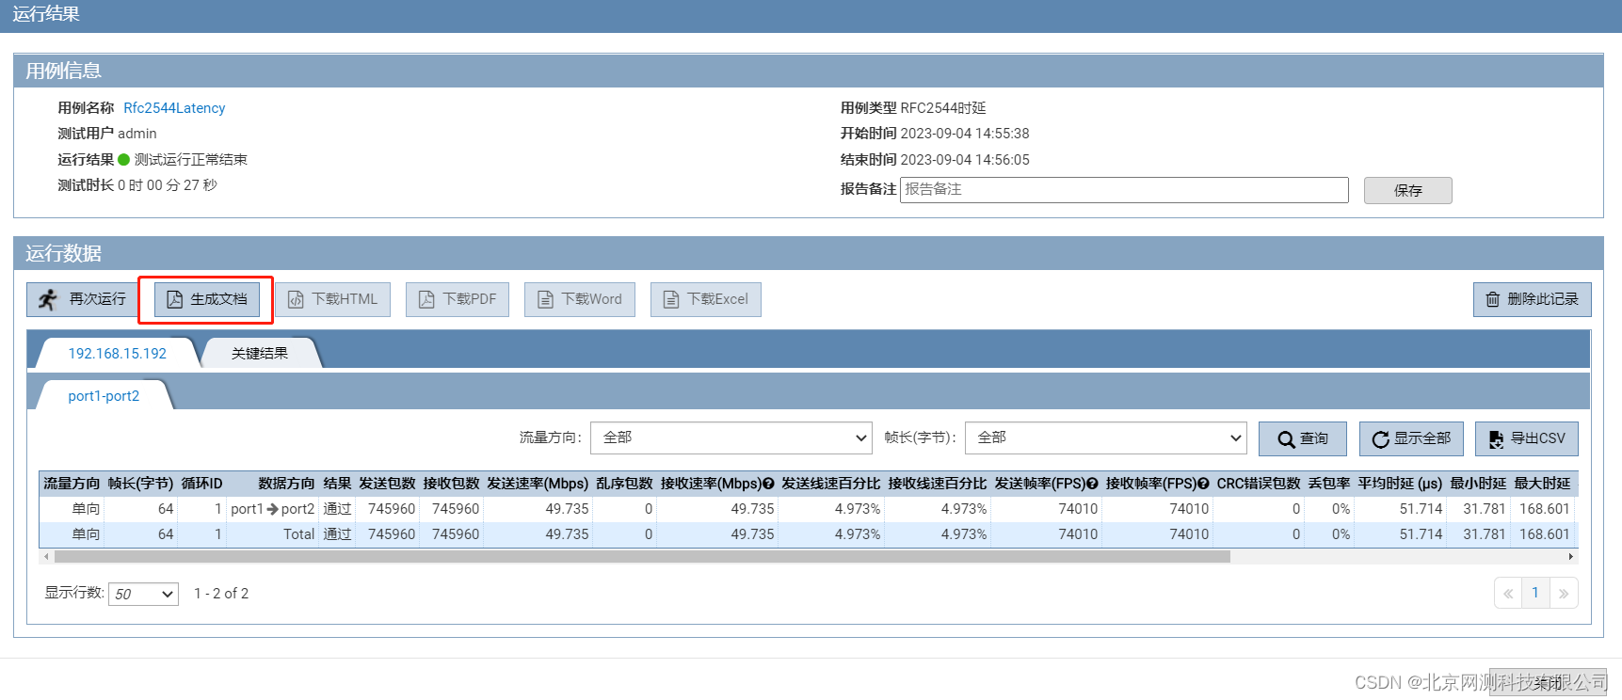Click the 关闭 button at bottom right

pyautogui.click(x=1548, y=683)
